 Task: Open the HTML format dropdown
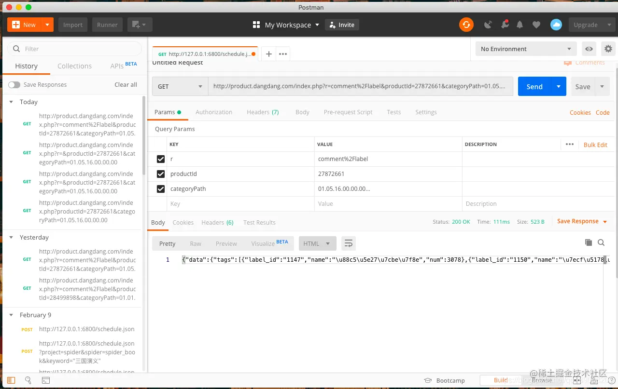[317, 243]
